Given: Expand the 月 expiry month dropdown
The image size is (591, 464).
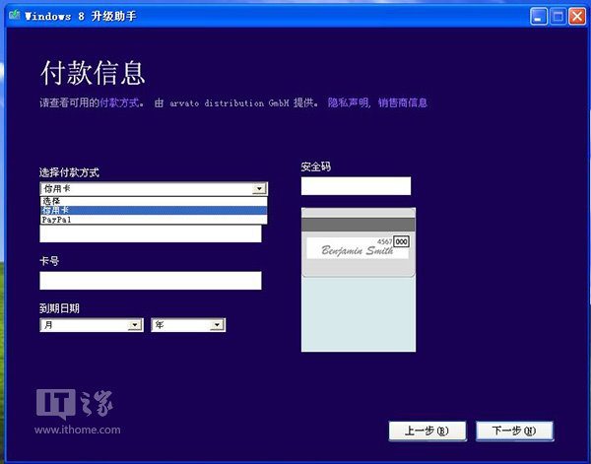Looking at the screenshot, I should [135, 324].
